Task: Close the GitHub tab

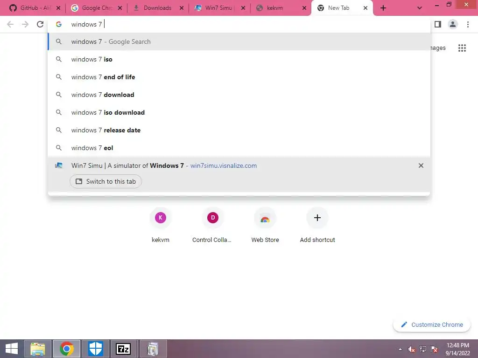Action: pos(58,8)
